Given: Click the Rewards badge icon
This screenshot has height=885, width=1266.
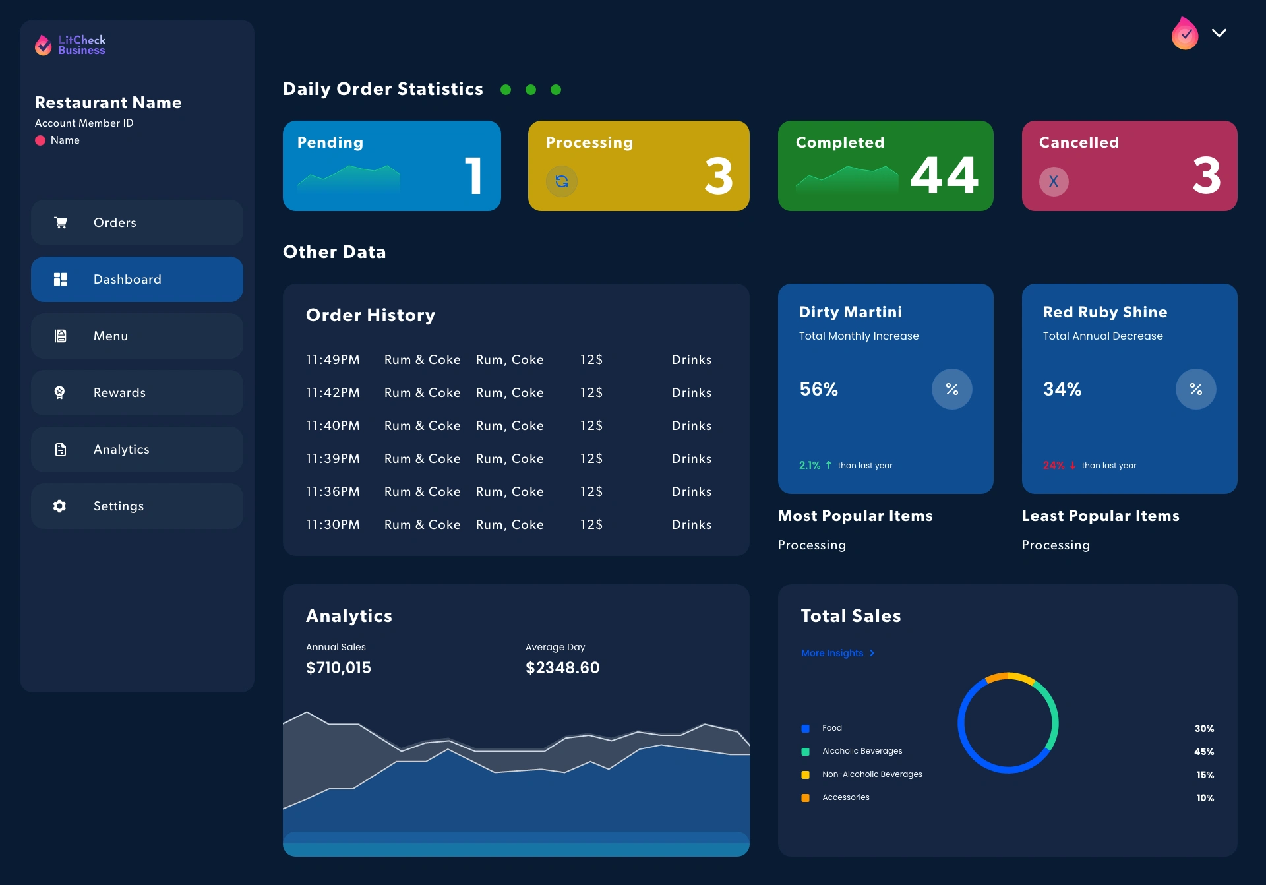Looking at the screenshot, I should [x=60, y=393].
